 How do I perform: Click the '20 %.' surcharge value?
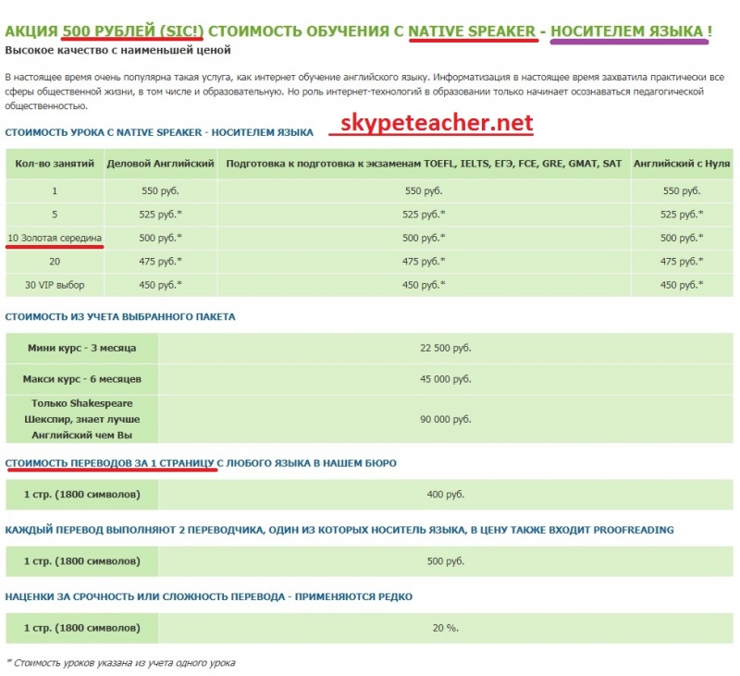coord(446,628)
